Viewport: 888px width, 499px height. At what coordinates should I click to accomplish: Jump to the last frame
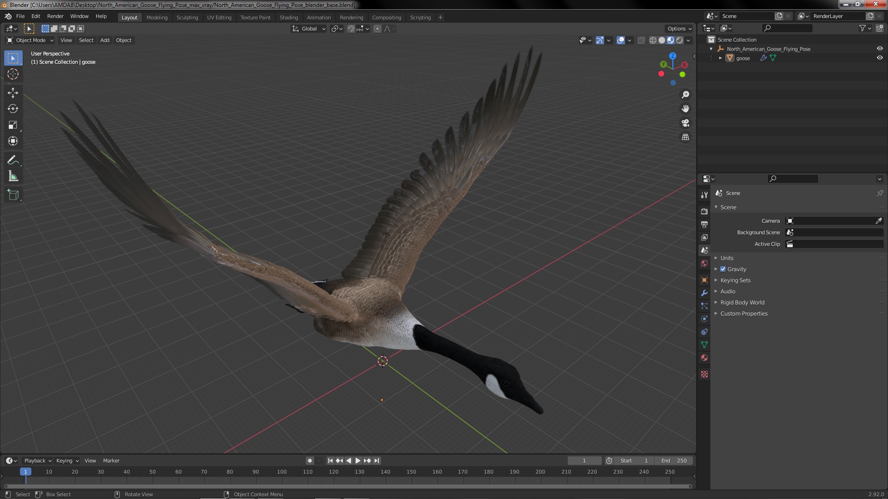point(376,461)
